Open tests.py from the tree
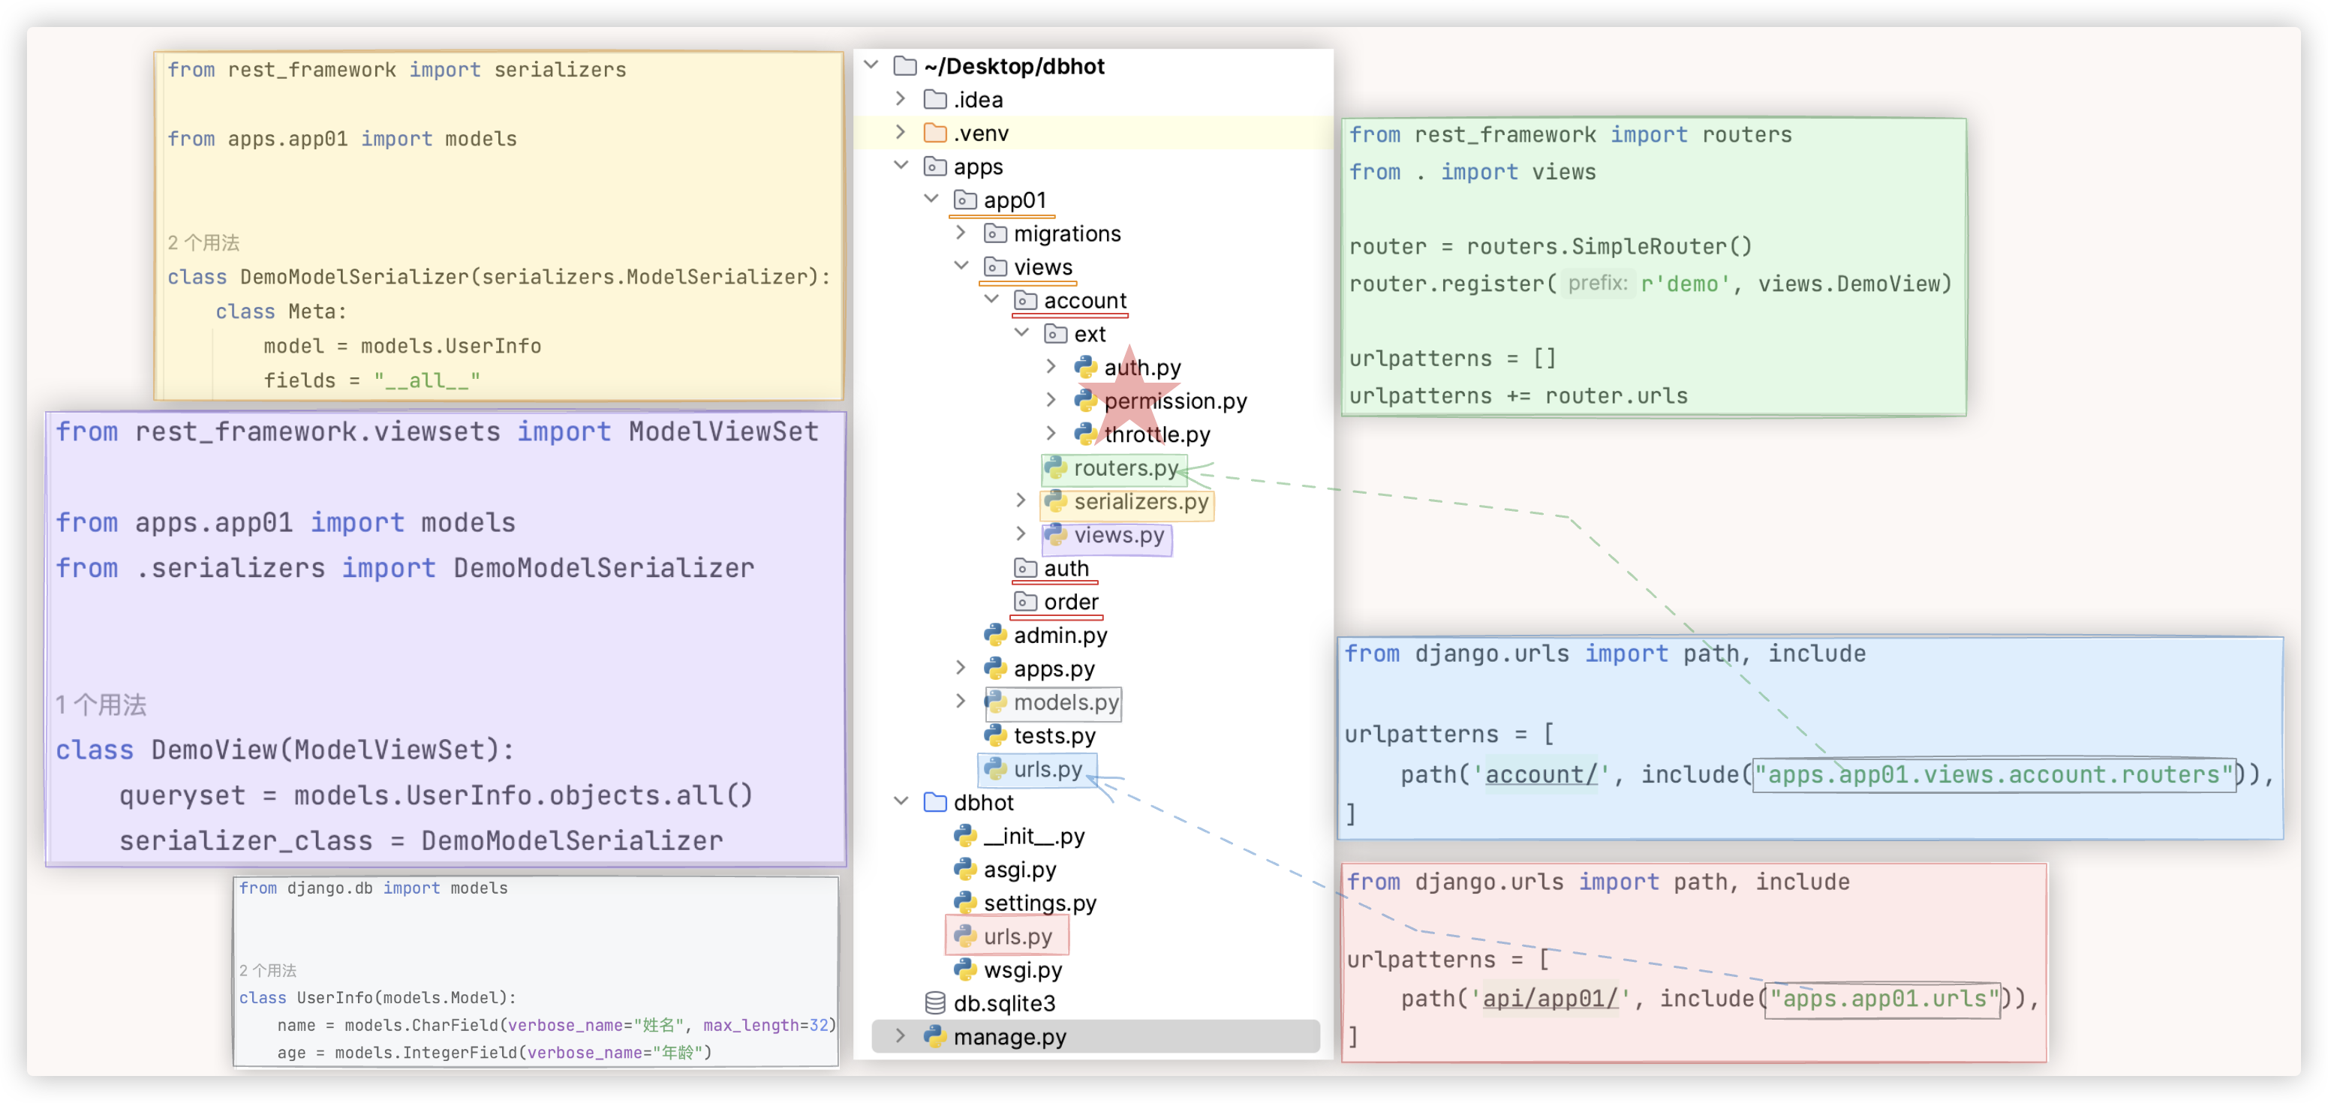 tap(1054, 735)
